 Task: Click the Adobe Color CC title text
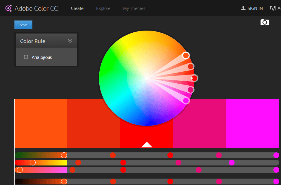(x=36, y=8)
